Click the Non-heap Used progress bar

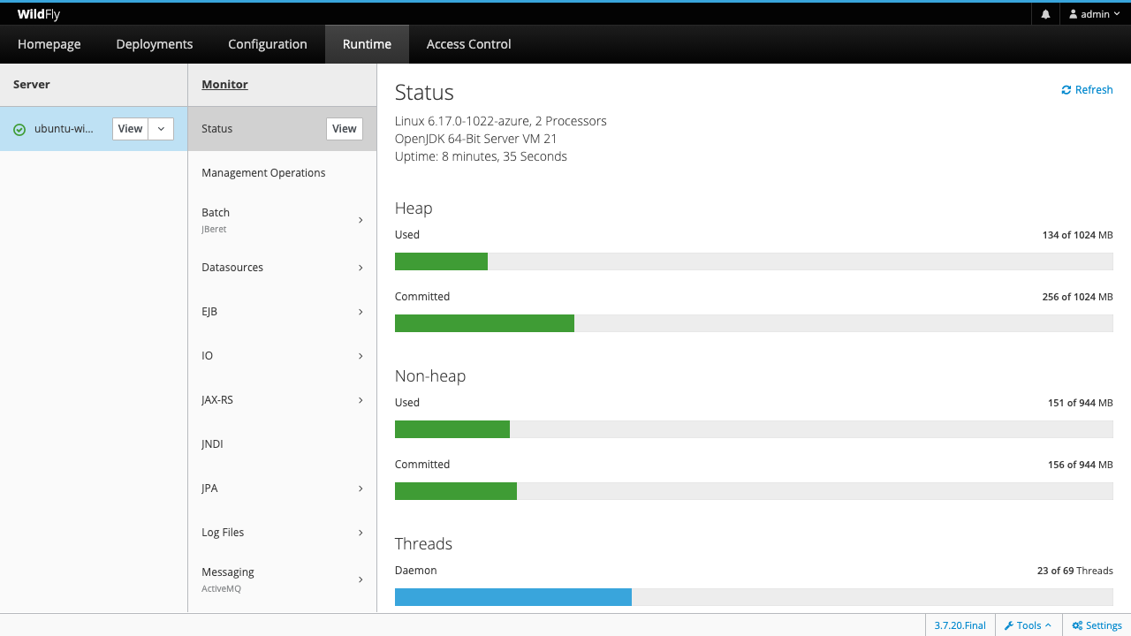point(754,429)
